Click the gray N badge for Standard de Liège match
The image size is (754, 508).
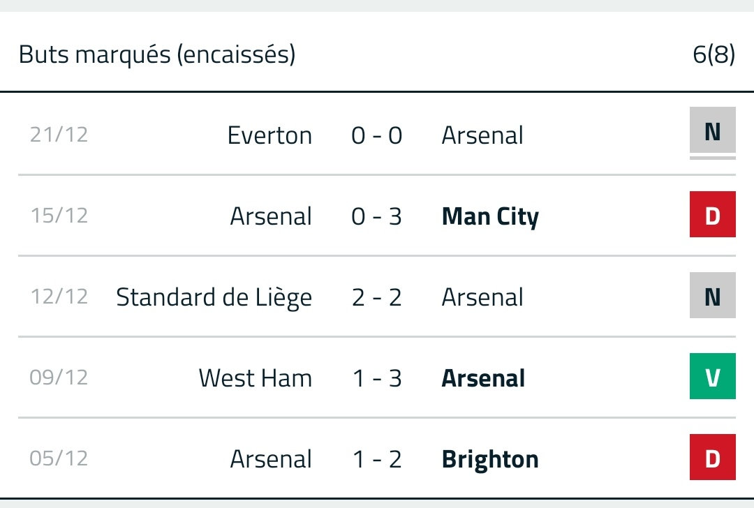(712, 296)
